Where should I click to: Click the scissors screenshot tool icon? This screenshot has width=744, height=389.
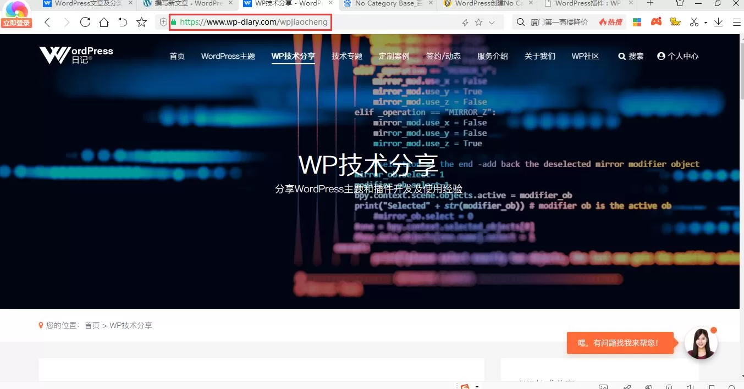(x=694, y=23)
